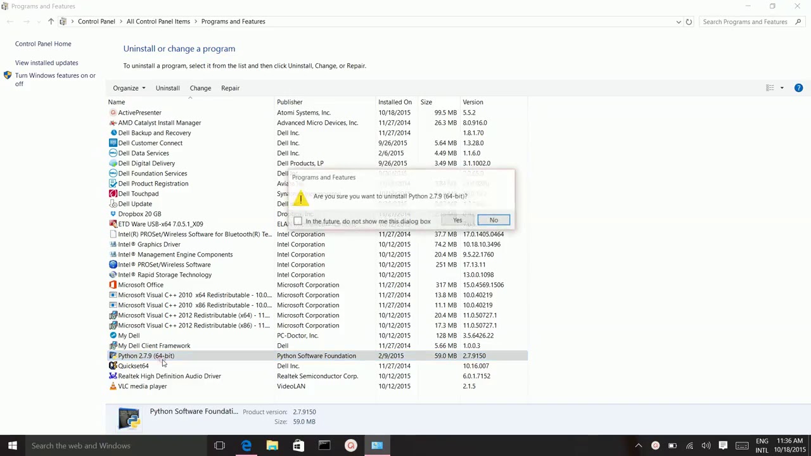Open View installed updates link
This screenshot has width=811, height=456.
pos(47,63)
